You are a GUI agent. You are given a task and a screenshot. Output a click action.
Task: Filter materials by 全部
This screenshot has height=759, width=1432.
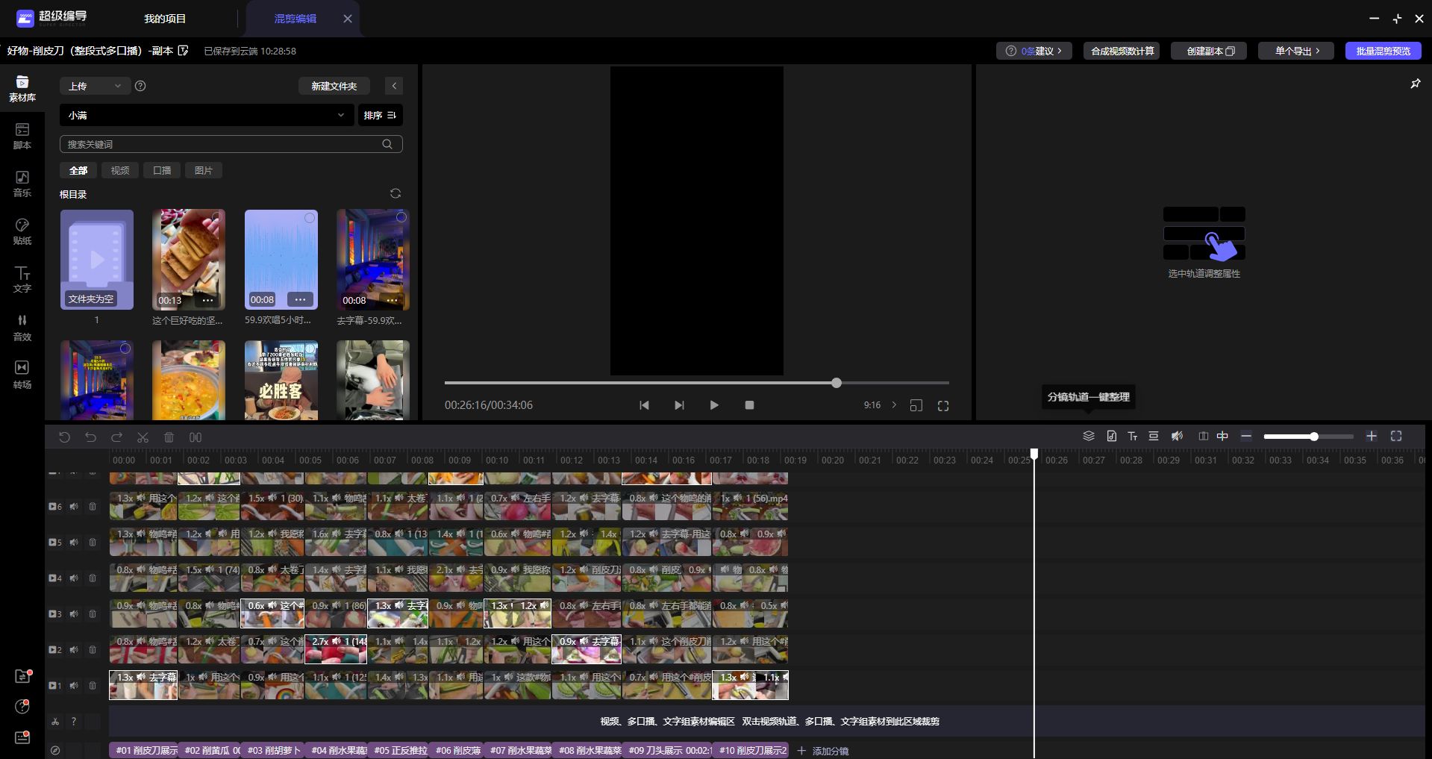click(x=78, y=170)
